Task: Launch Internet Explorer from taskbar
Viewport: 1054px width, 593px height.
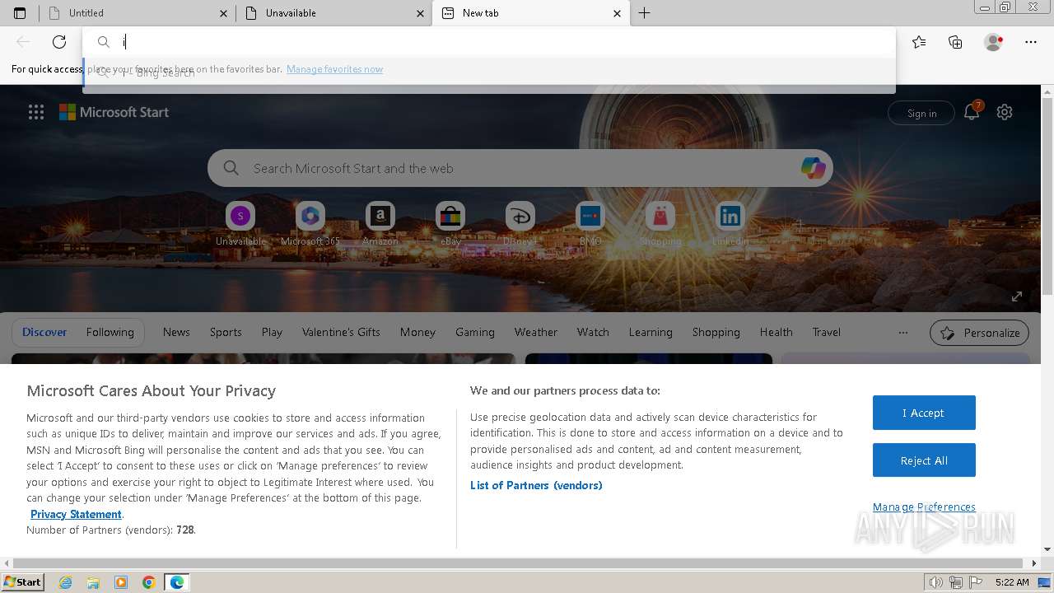Action: [x=66, y=582]
